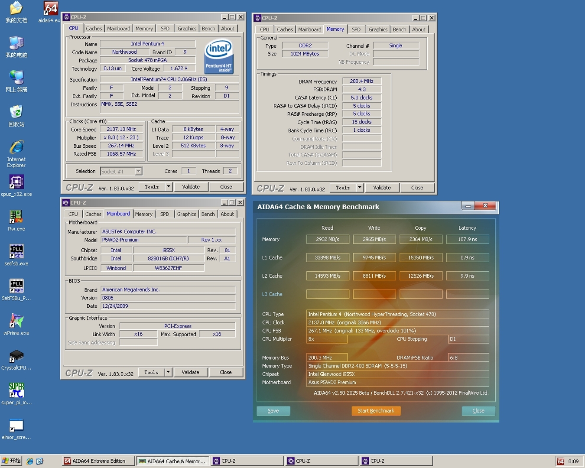This screenshot has width=585, height=468.
Task: Click the AIDA64 system tray icon
Action: pos(560,461)
